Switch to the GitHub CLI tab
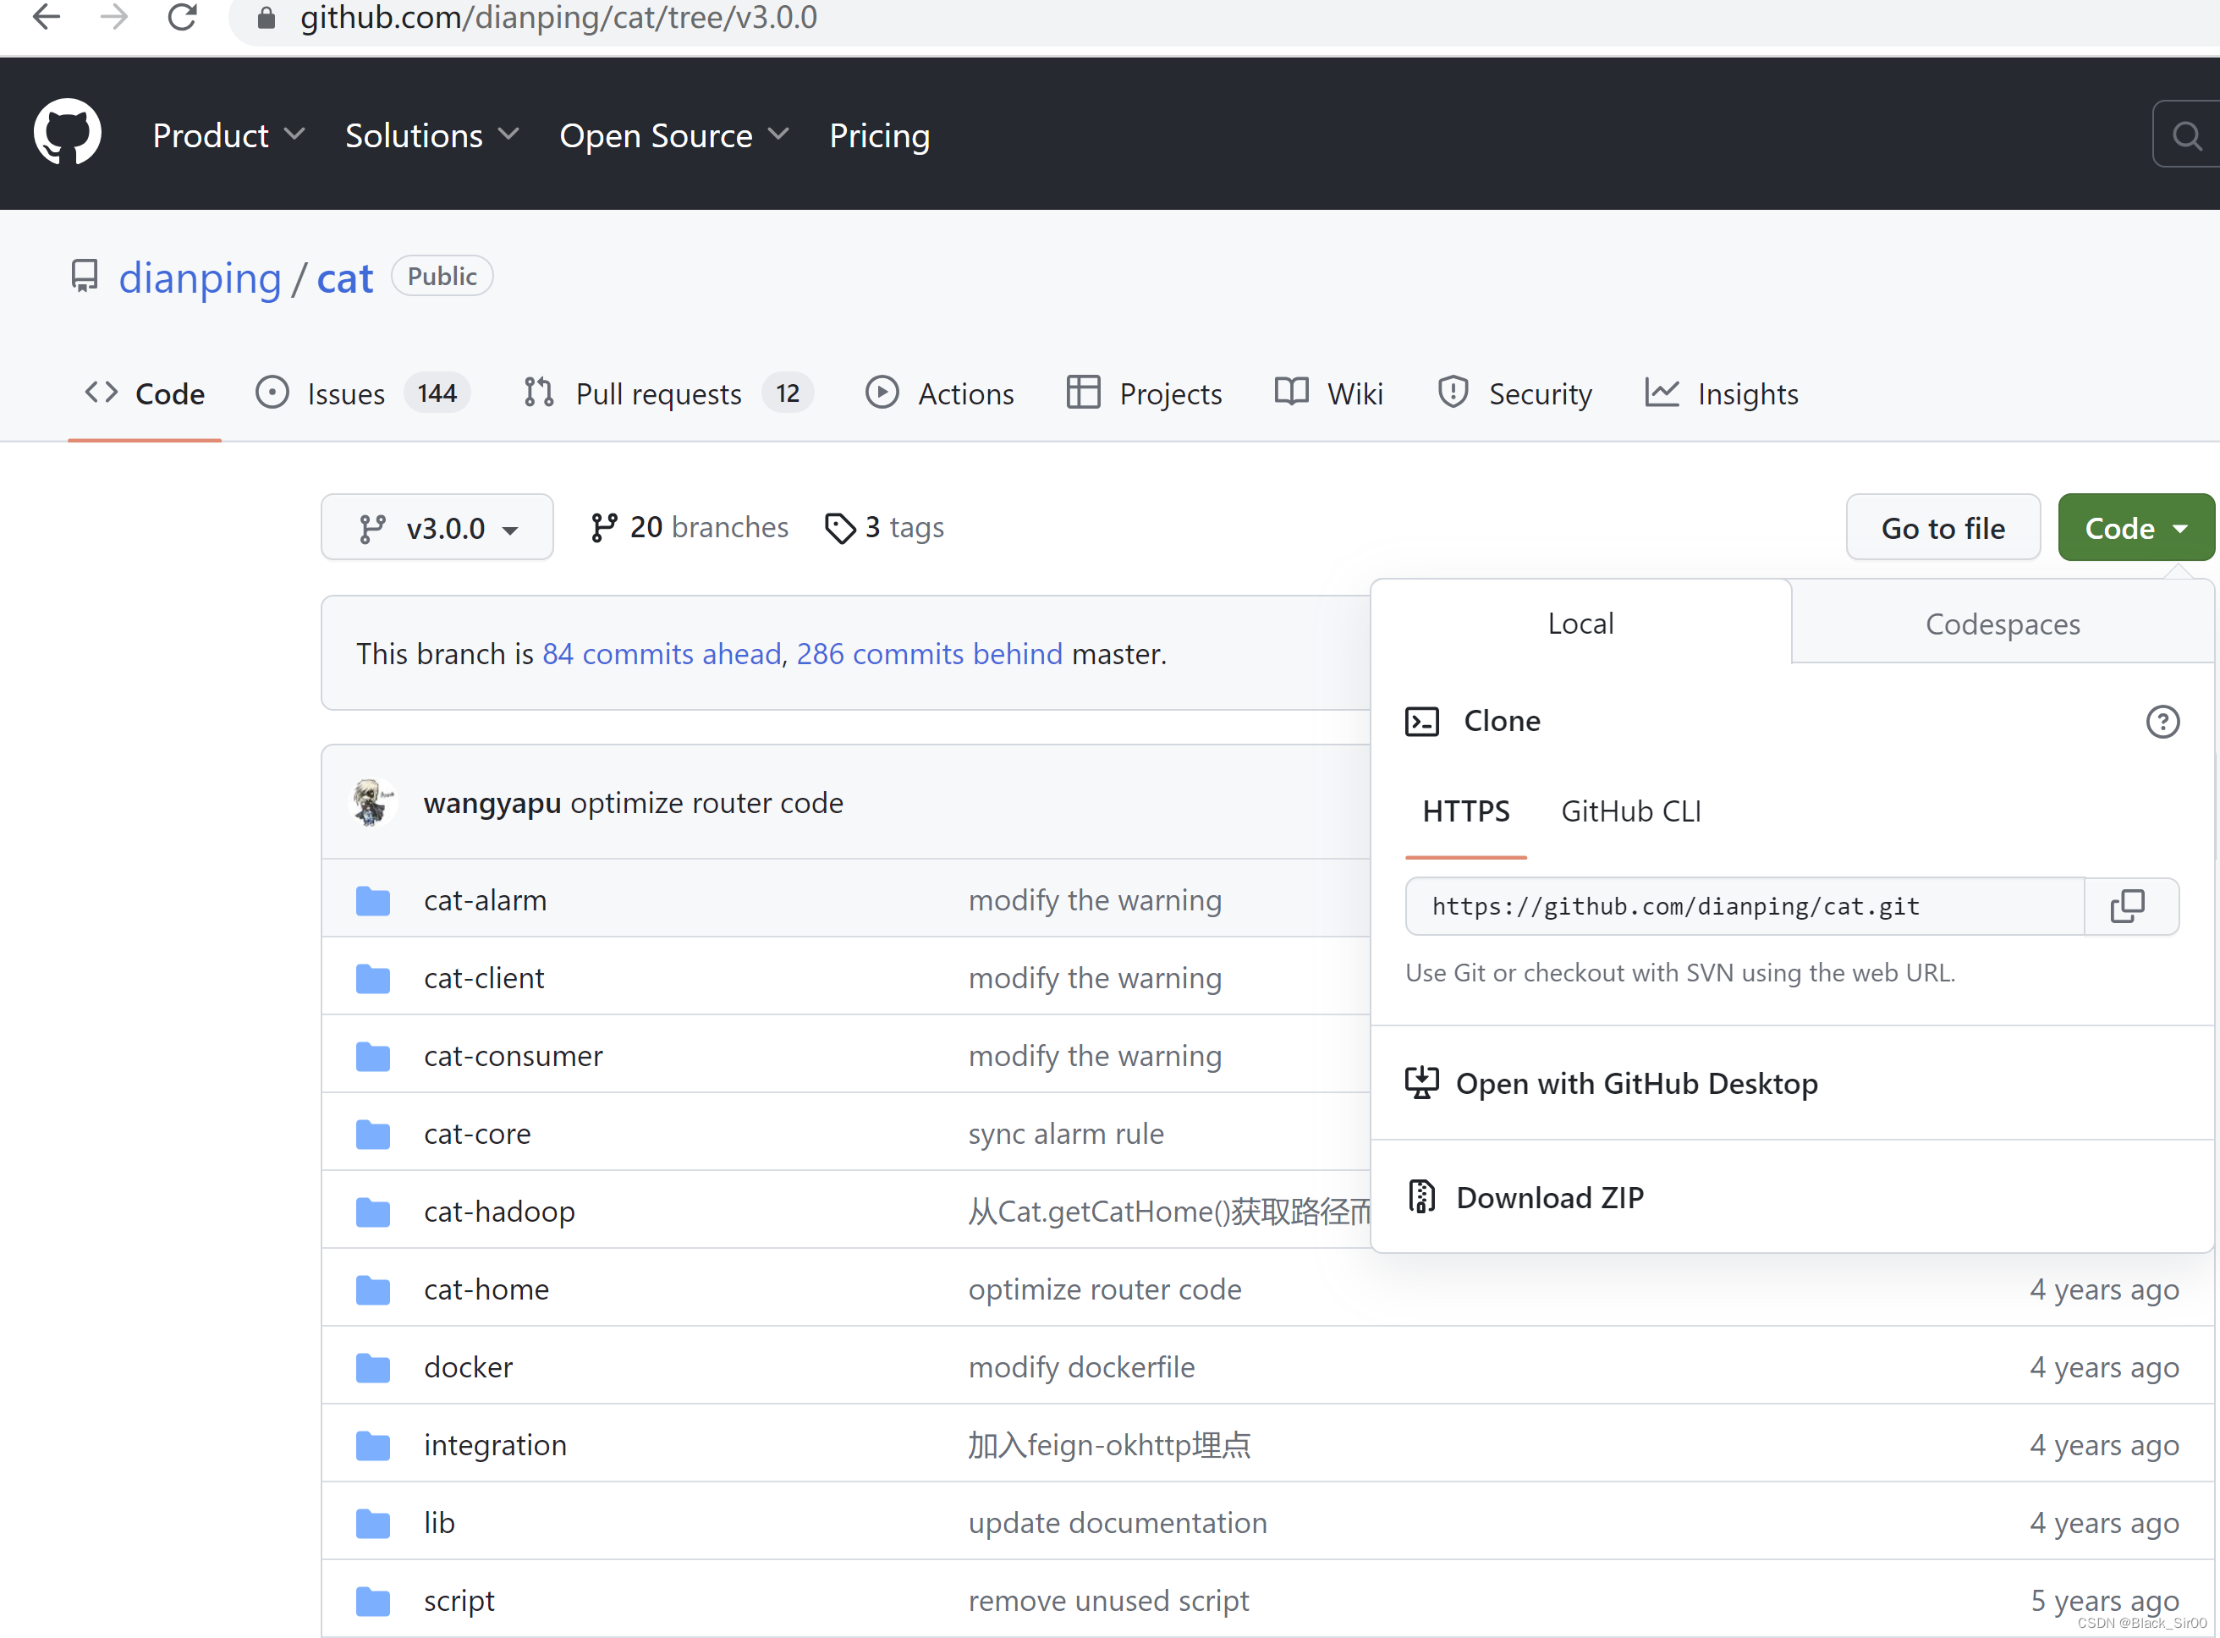Image resolution: width=2220 pixels, height=1638 pixels. click(x=1630, y=810)
